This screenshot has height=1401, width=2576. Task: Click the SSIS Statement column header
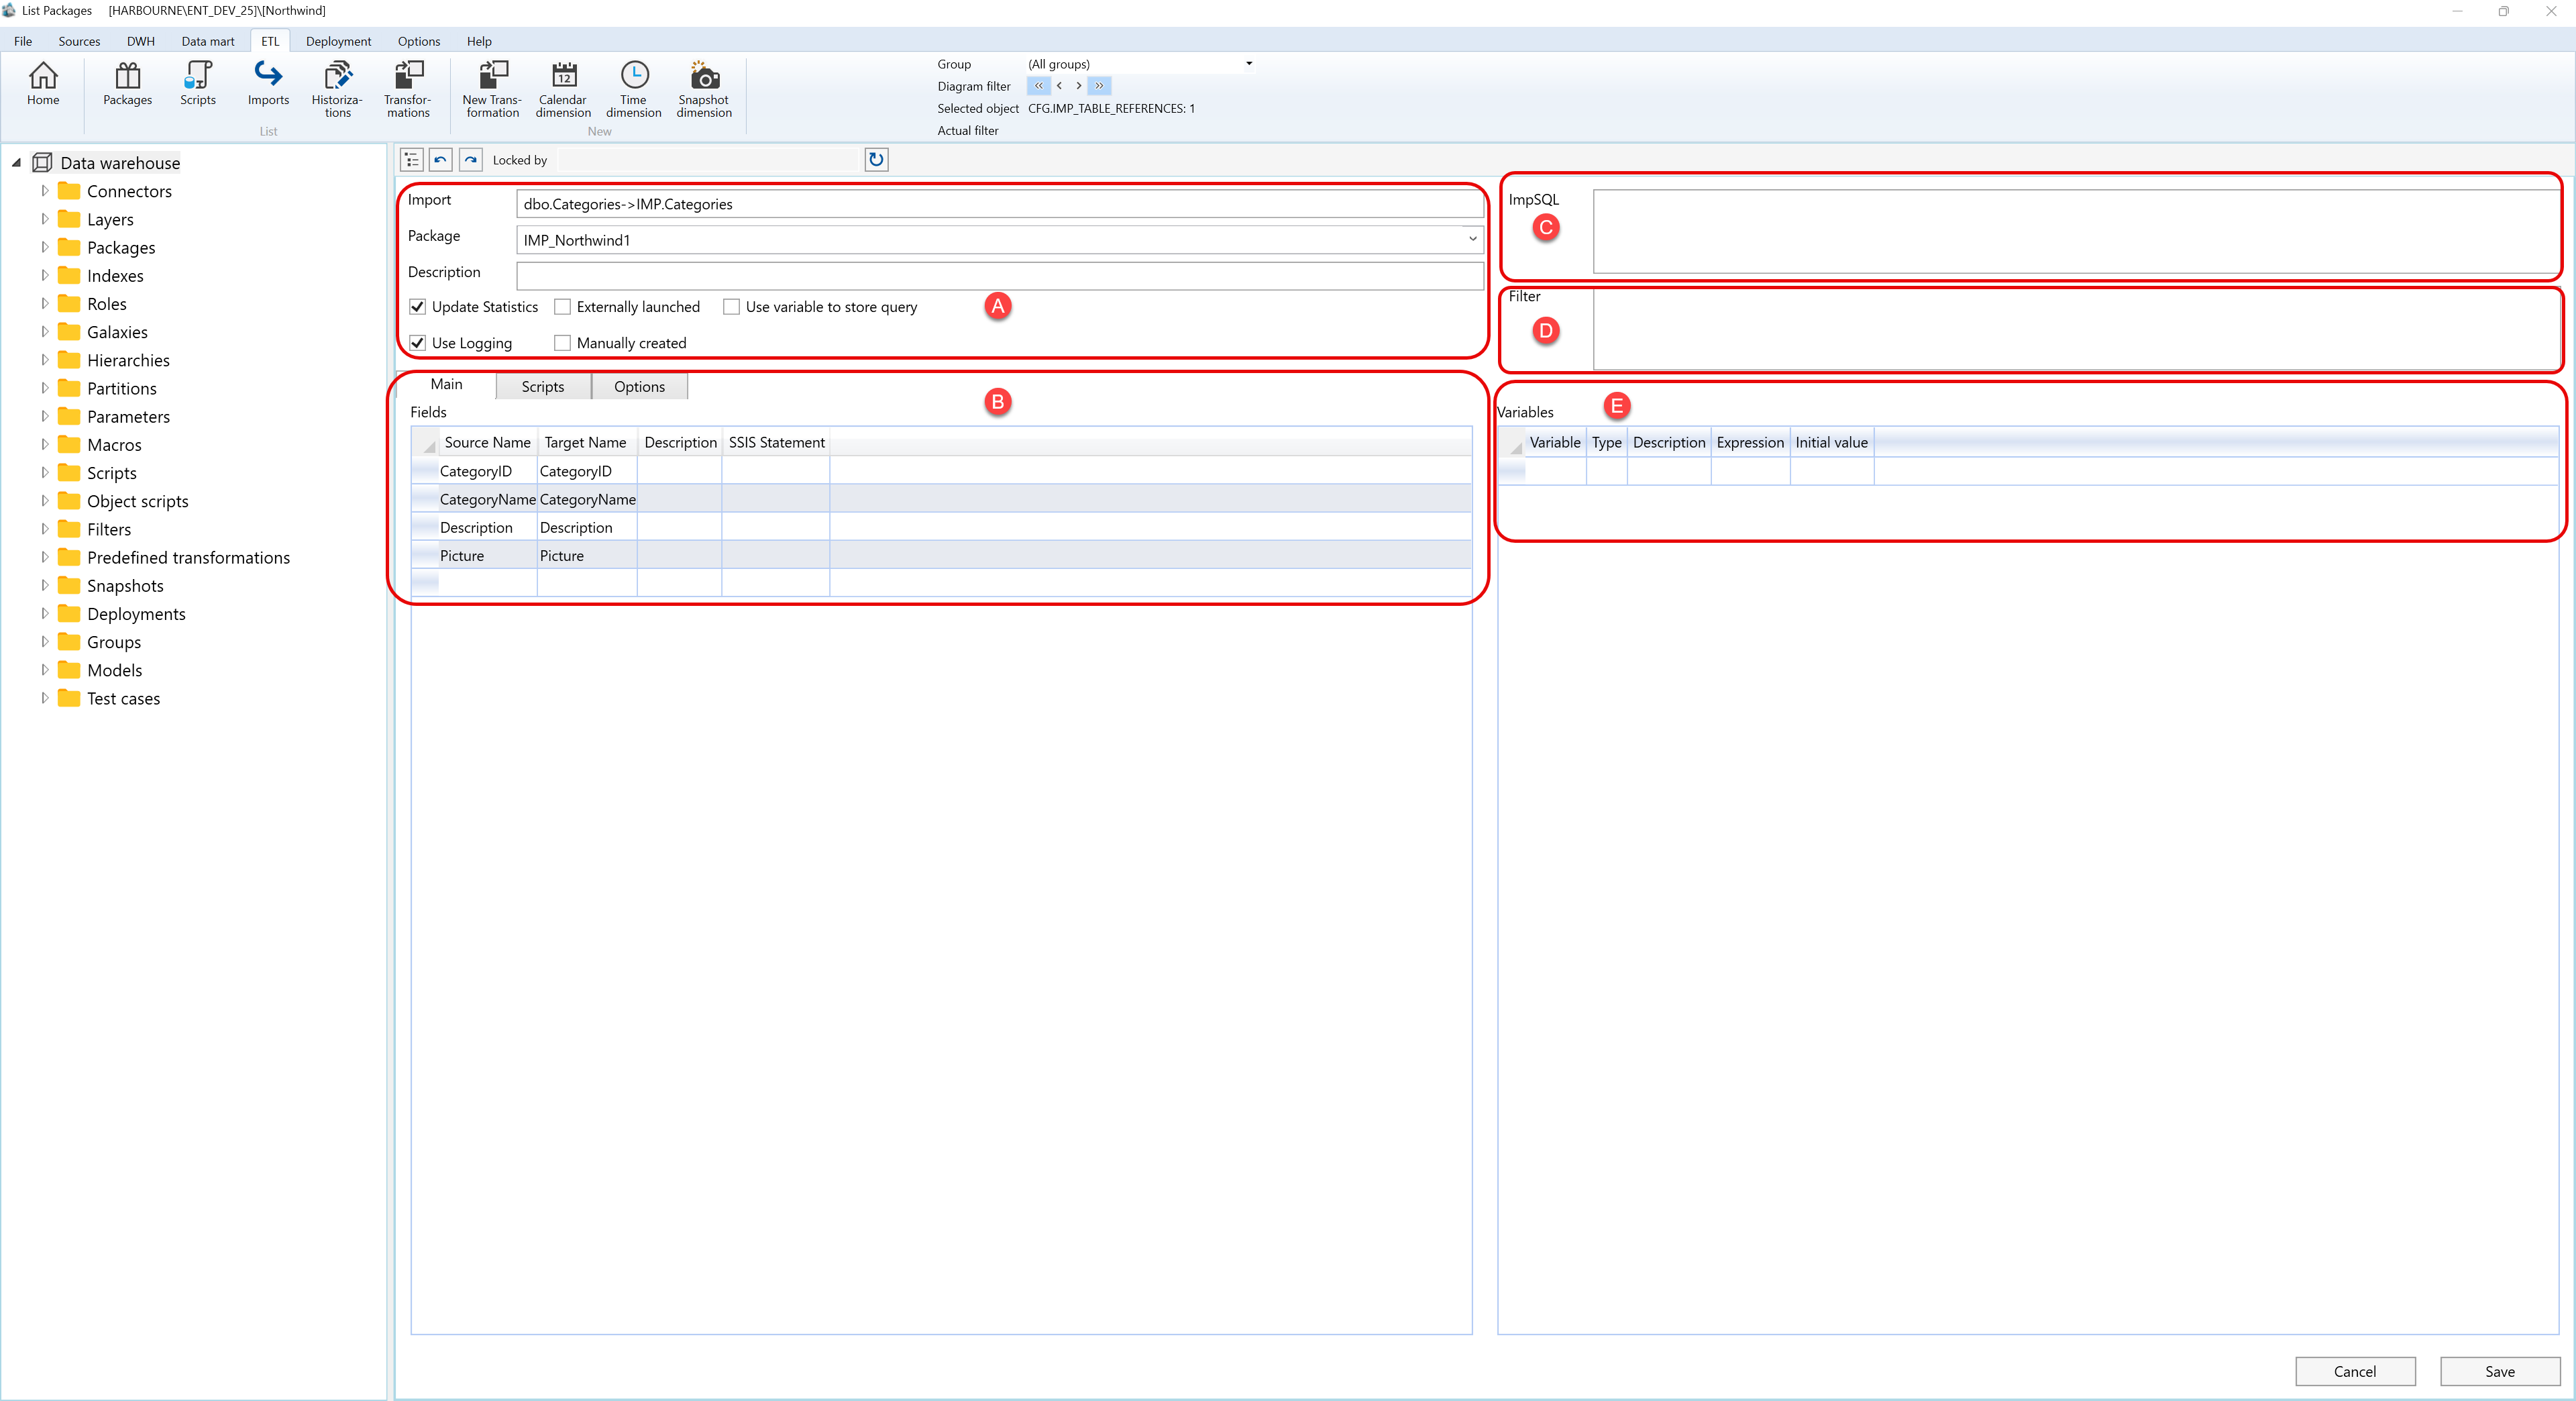coord(776,442)
